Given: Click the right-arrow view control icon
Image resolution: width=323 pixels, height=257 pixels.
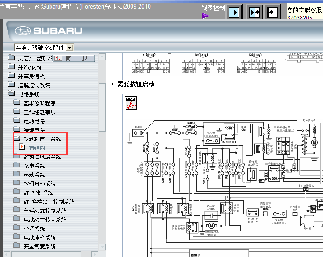Looking at the screenshot, I should tap(234, 13).
